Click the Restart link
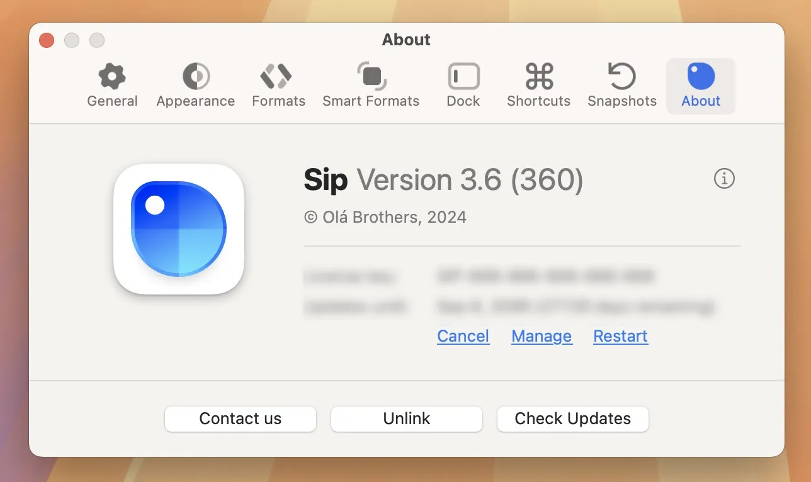The width and height of the screenshot is (811, 482). click(x=620, y=336)
